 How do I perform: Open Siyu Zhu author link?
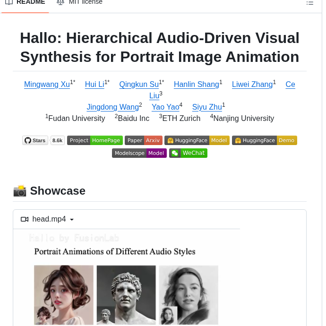(207, 107)
